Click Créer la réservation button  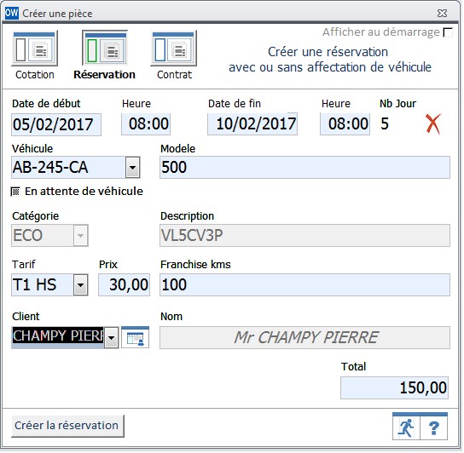tap(67, 427)
